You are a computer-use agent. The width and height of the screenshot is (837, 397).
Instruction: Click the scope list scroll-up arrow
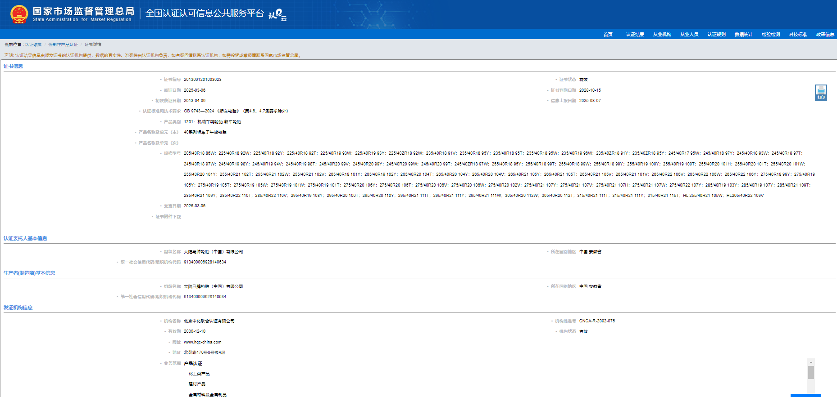811,362
